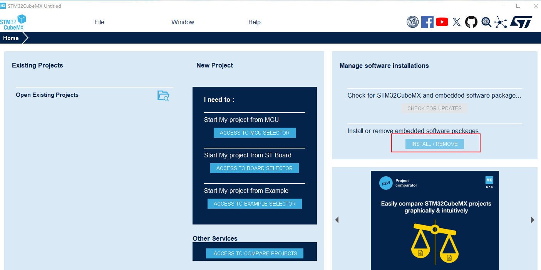This screenshot has width=541, height=270.
Task: Open the X (Twitter) icon link
Action: tap(457, 22)
